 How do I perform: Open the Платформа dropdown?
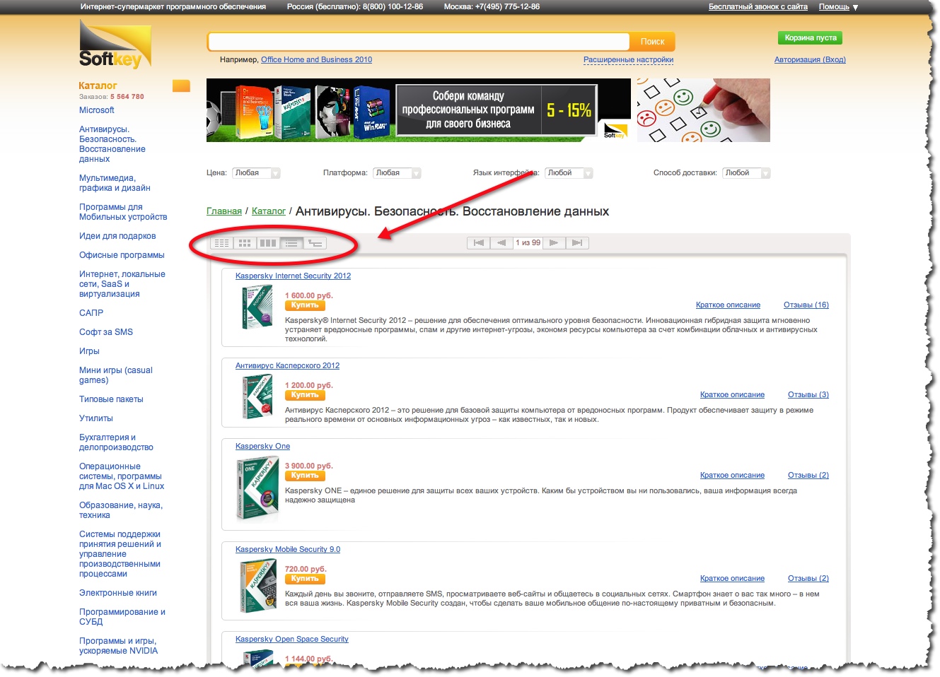pos(398,173)
